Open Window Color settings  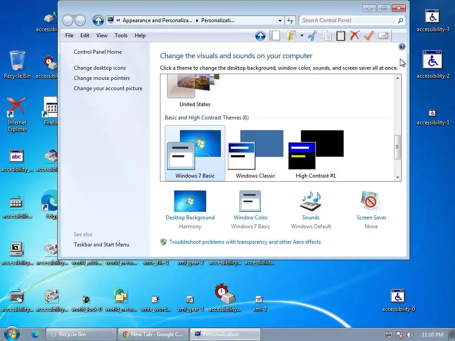(x=251, y=205)
